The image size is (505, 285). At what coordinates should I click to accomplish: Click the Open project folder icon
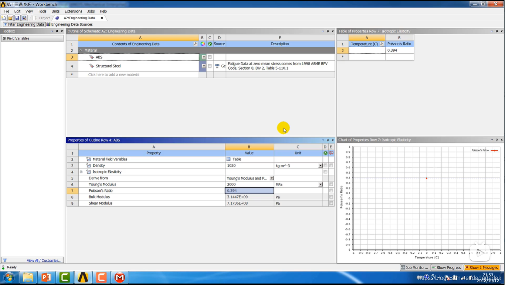(10, 18)
